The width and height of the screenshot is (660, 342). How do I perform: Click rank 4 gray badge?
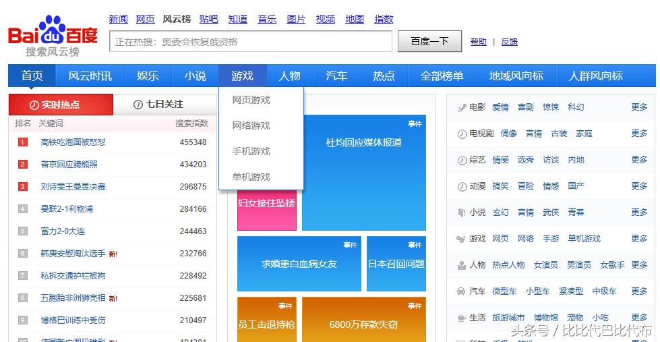point(23,209)
